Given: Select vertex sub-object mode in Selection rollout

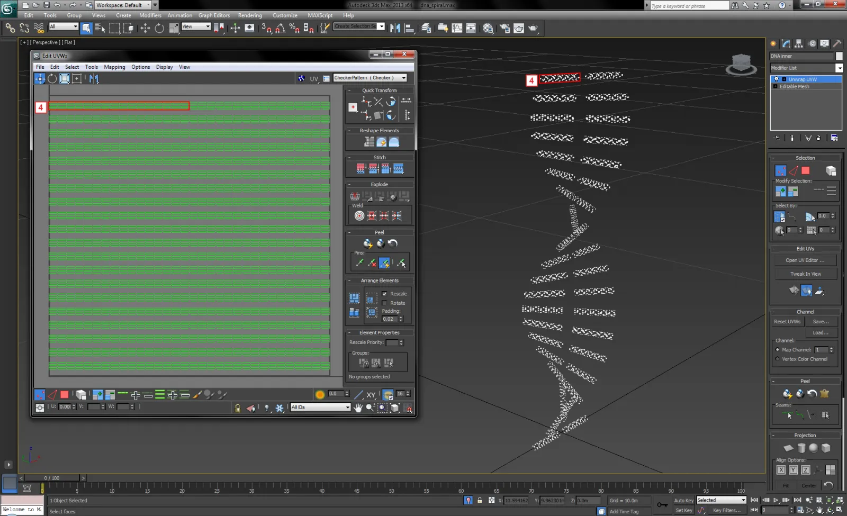Looking at the screenshot, I should click(x=780, y=169).
